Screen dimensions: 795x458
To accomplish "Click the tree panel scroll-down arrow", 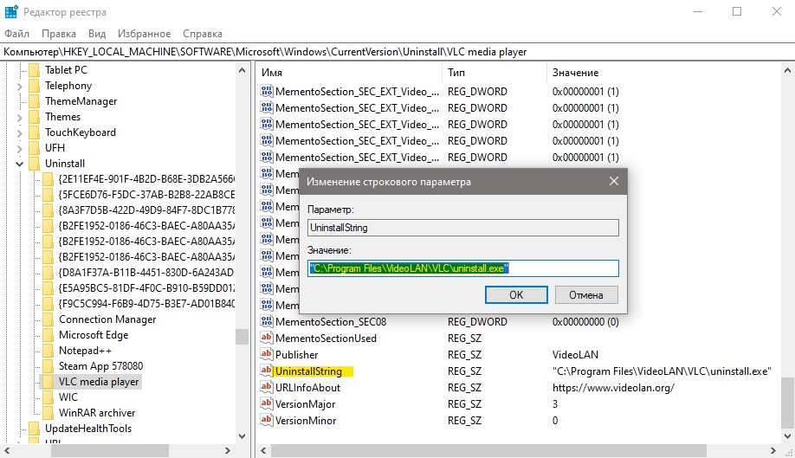I will [x=242, y=436].
